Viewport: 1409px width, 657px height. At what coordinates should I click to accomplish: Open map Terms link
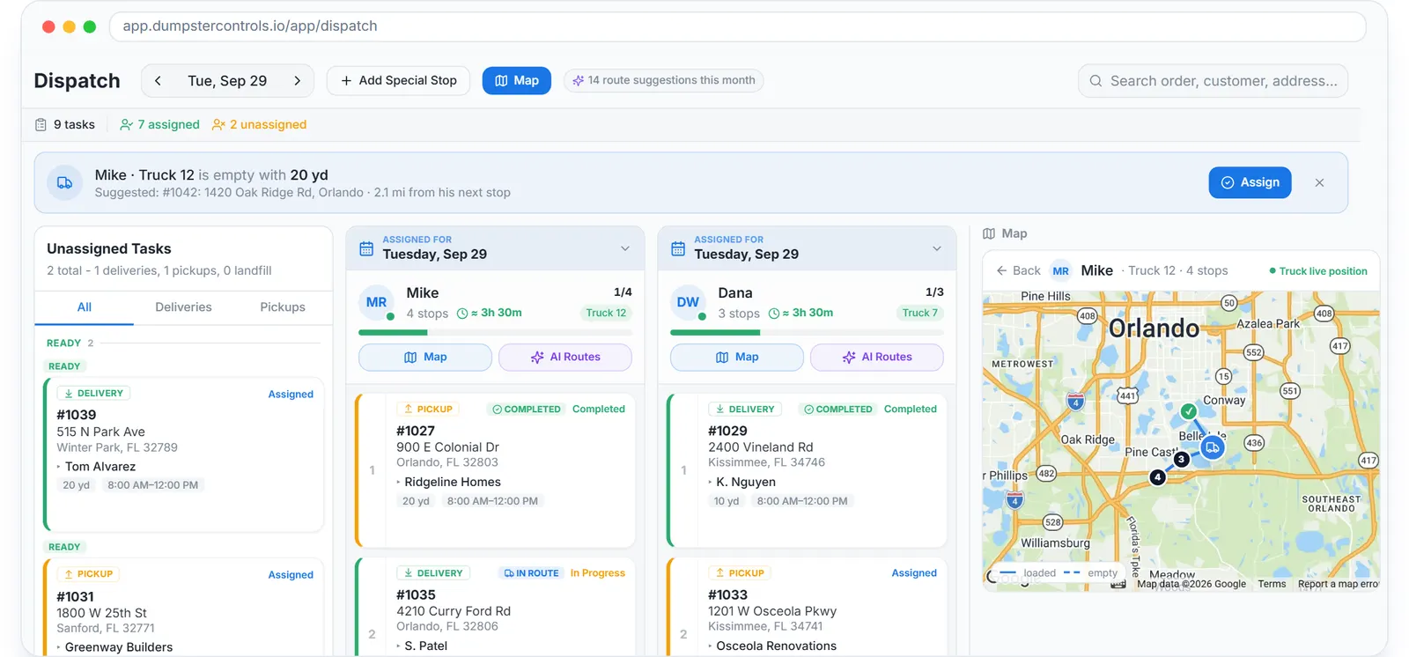click(x=1272, y=584)
